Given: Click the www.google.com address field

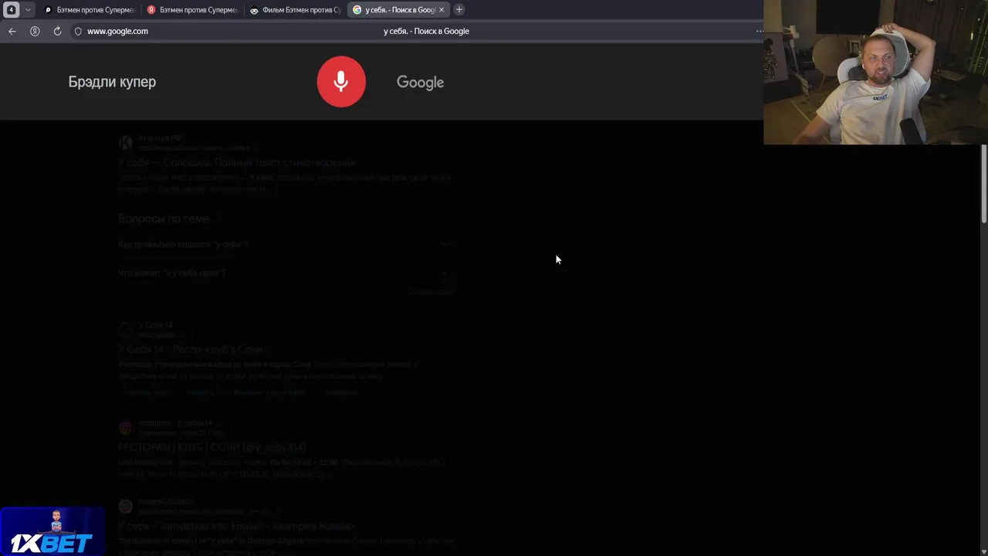Looking at the screenshot, I should click(117, 31).
